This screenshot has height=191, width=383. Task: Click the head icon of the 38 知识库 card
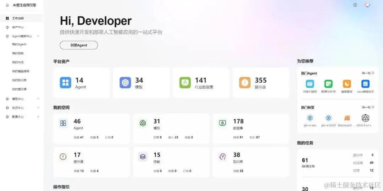point(222,157)
